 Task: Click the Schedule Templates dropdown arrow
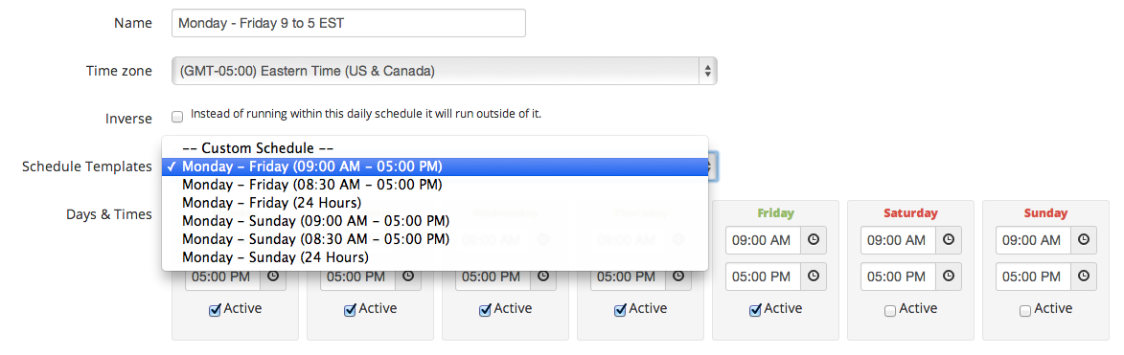pos(710,166)
